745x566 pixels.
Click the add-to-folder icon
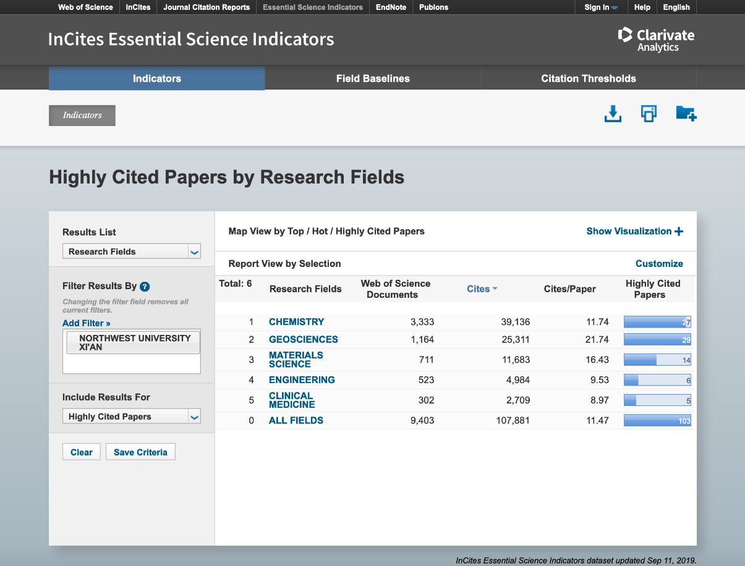(x=686, y=114)
